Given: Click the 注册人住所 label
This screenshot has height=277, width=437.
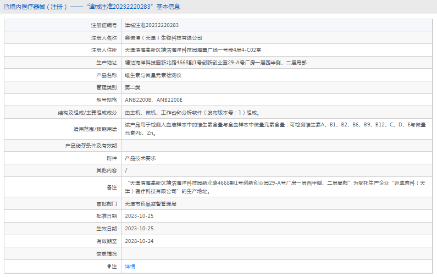Looking at the screenshot, I should [x=104, y=50].
